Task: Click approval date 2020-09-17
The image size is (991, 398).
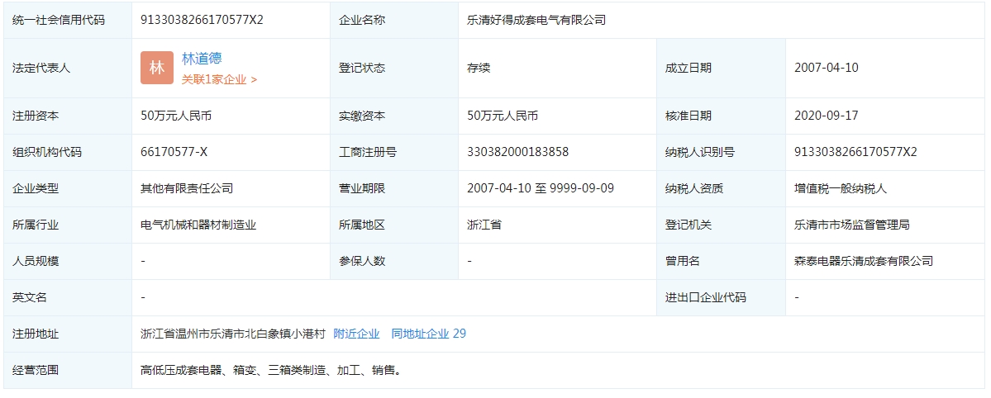Action: (826, 116)
